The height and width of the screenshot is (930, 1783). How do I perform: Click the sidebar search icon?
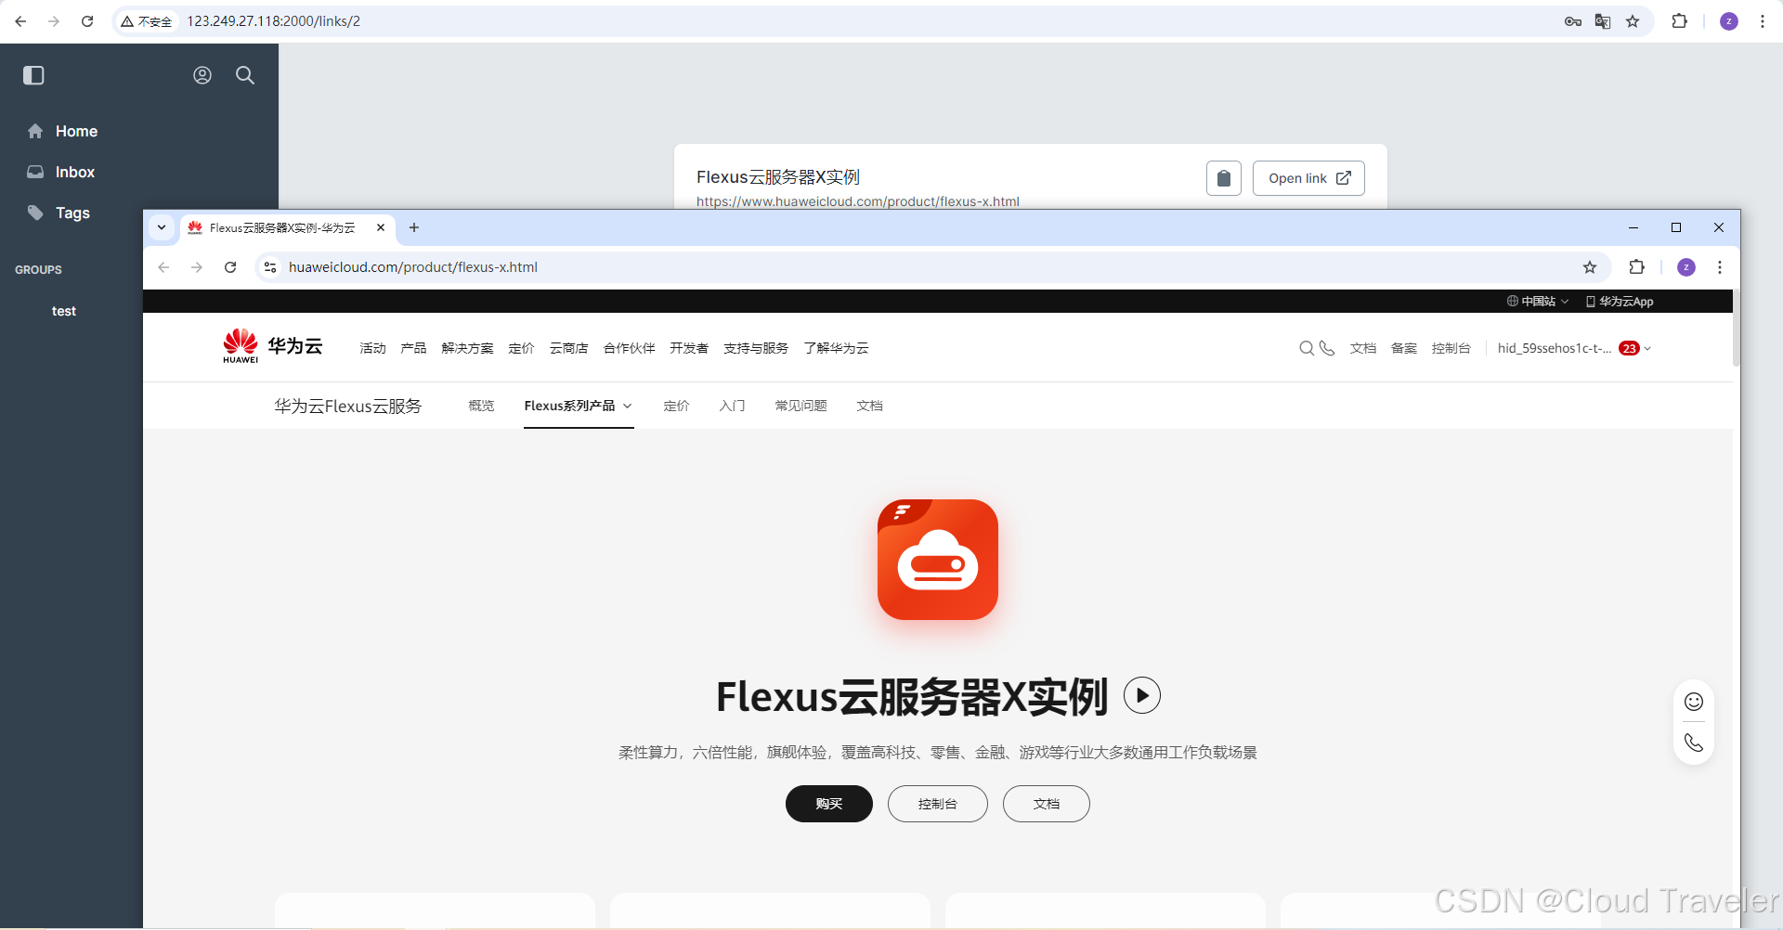point(245,75)
